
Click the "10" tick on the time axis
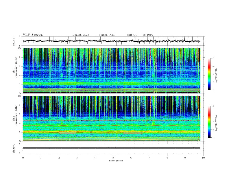[x=203, y=158]
